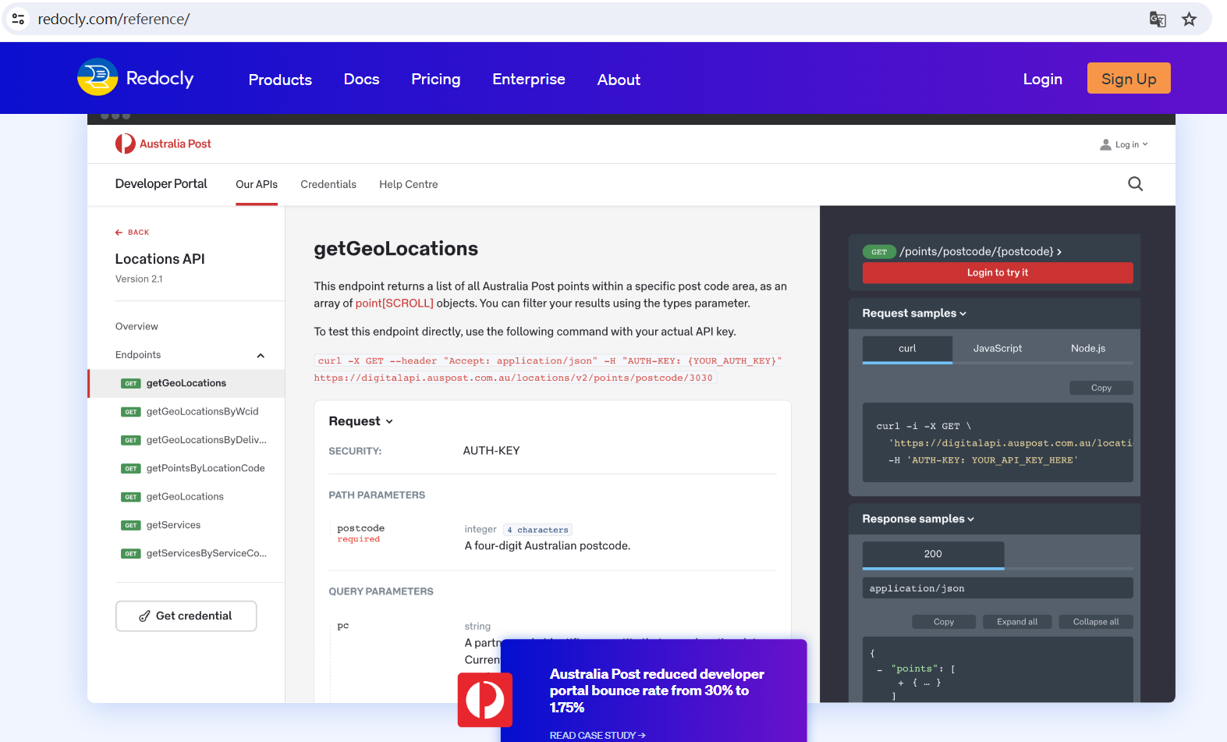
Task: Collapse the Endpoints section chevron
Action: (x=261, y=356)
